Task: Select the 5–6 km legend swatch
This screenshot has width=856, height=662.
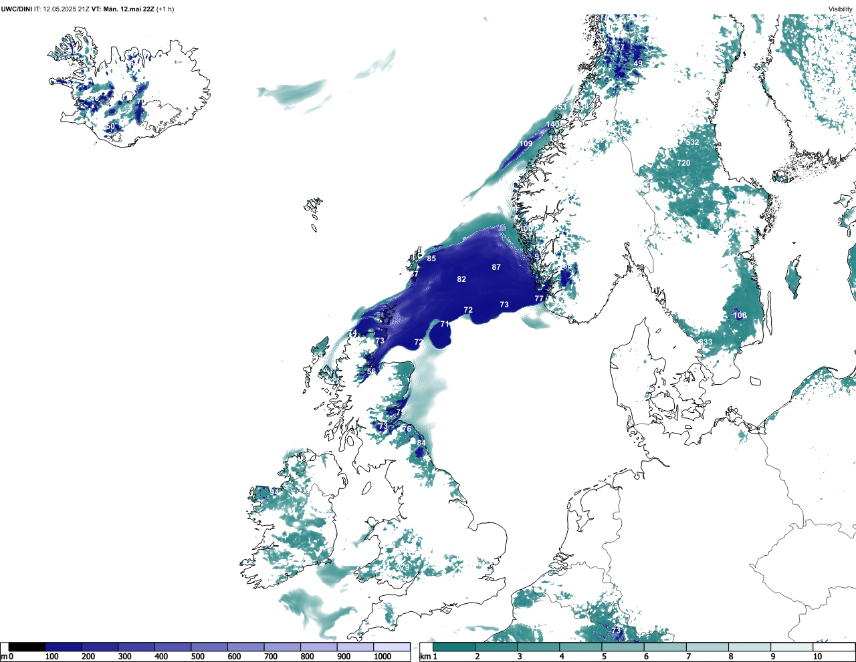Action: [623, 647]
